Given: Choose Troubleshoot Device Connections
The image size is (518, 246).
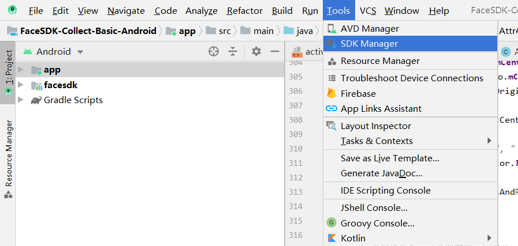Looking at the screenshot, I should (410, 78).
